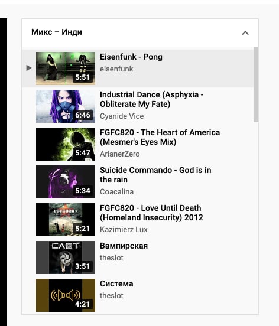Click the Микс – Инди playlist heading
Image resolution: width=279 pixels, height=326 pixels.
[57, 32]
